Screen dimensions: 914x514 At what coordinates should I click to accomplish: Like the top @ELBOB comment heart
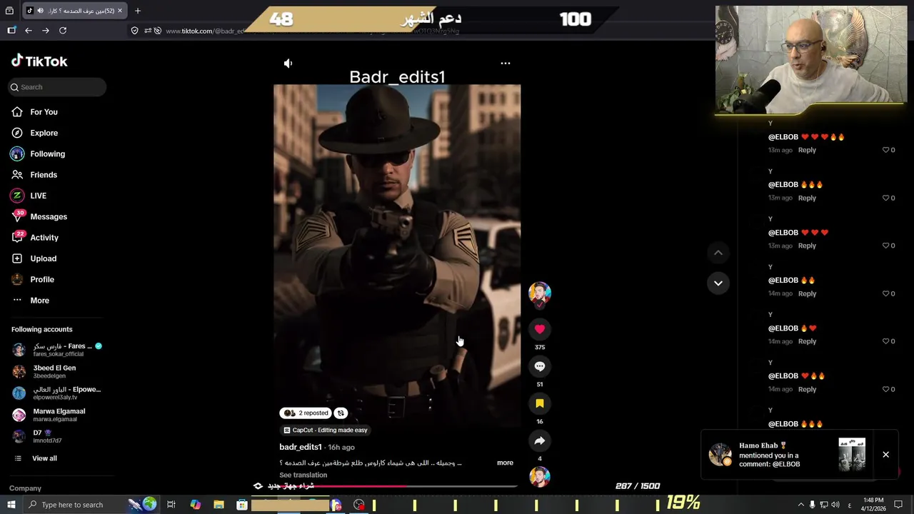(885, 150)
